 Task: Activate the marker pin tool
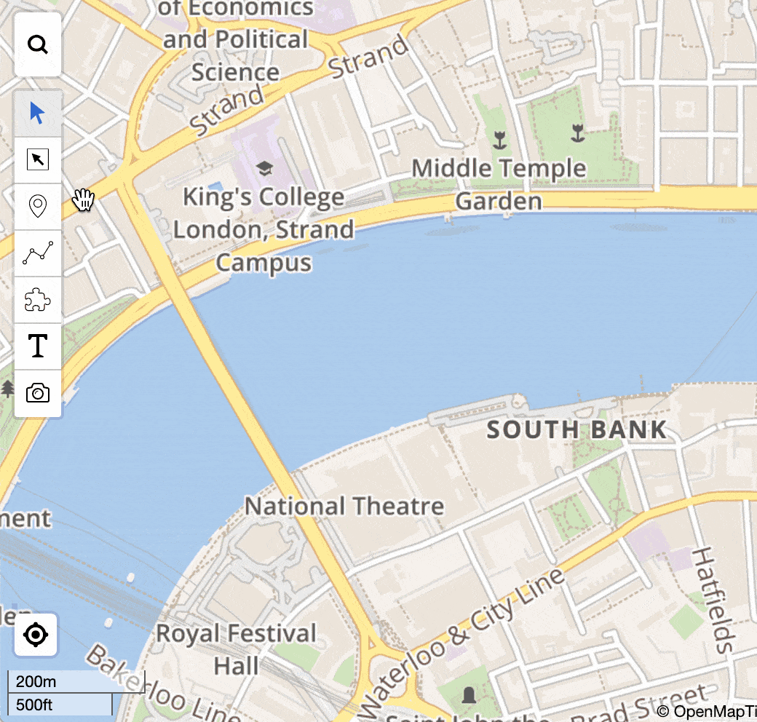38,207
